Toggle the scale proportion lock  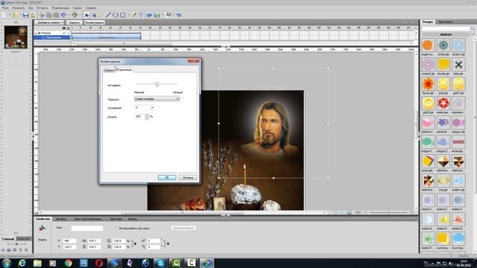(136, 243)
